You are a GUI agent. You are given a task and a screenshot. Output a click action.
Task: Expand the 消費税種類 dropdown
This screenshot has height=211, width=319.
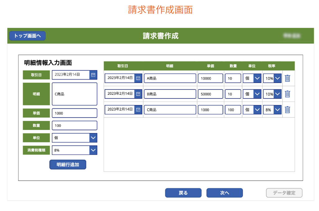coord(93,150)
